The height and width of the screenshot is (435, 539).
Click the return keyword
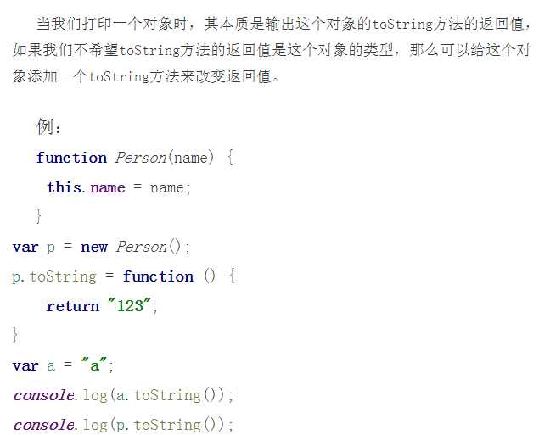pos(72,306)
